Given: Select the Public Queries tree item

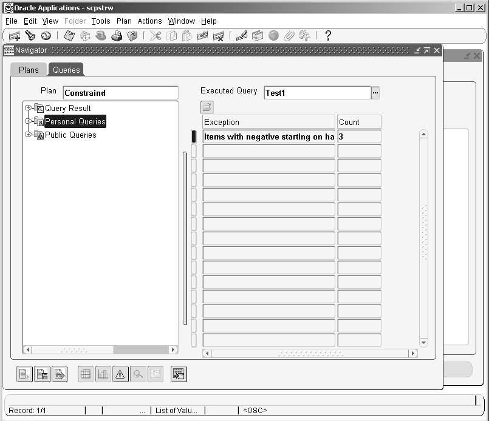Looking at the screenshot, I should 70,135.
